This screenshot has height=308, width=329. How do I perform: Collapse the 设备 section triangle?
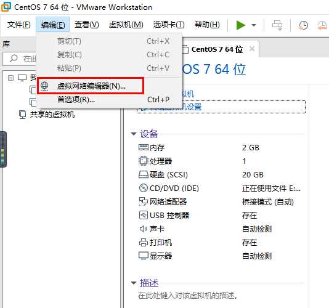click(x=134, y=134)
